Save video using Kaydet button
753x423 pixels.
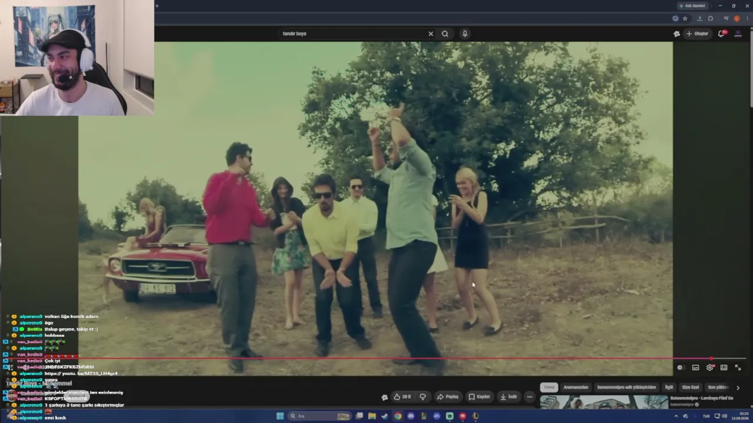(x=479, y=397)
